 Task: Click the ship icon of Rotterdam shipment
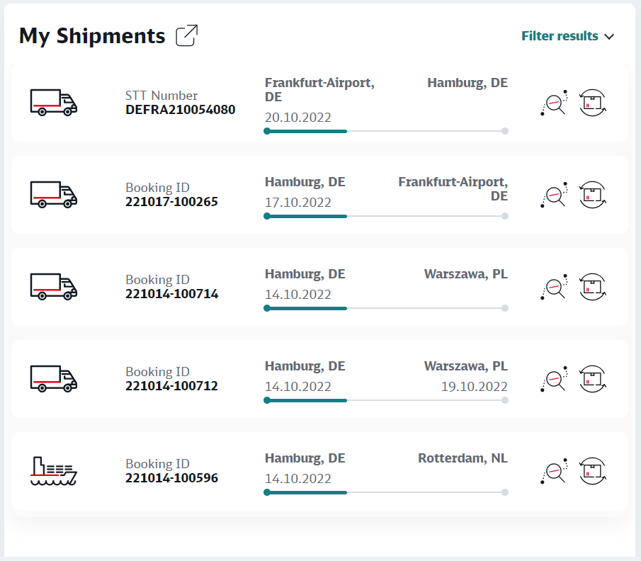pos(54,471)
